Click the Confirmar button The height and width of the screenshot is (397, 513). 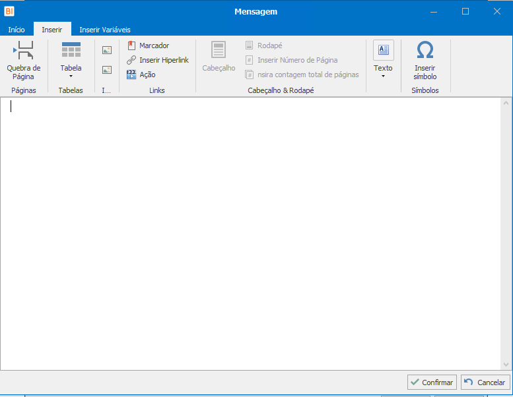(x=432, y=382)
